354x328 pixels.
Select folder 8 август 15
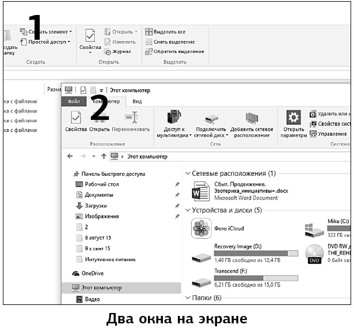click(94, 238)
